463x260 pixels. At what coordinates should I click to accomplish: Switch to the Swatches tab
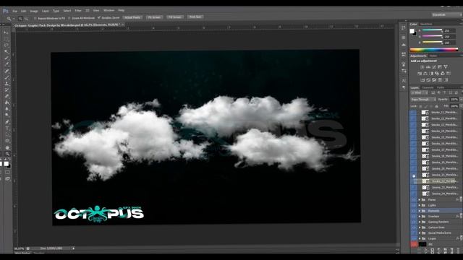(x=426, y=24)
